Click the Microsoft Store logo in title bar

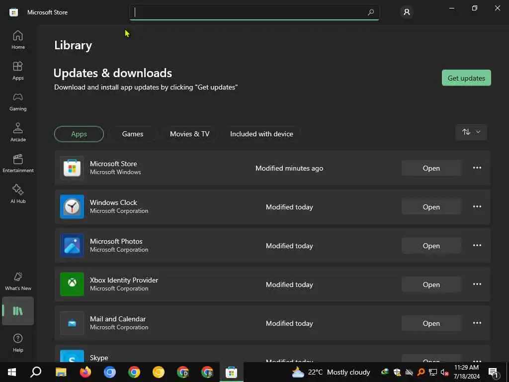[x=13, y=12]
